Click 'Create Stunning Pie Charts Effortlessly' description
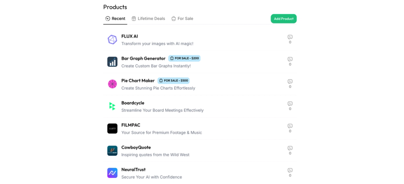 tap(158, 88)
